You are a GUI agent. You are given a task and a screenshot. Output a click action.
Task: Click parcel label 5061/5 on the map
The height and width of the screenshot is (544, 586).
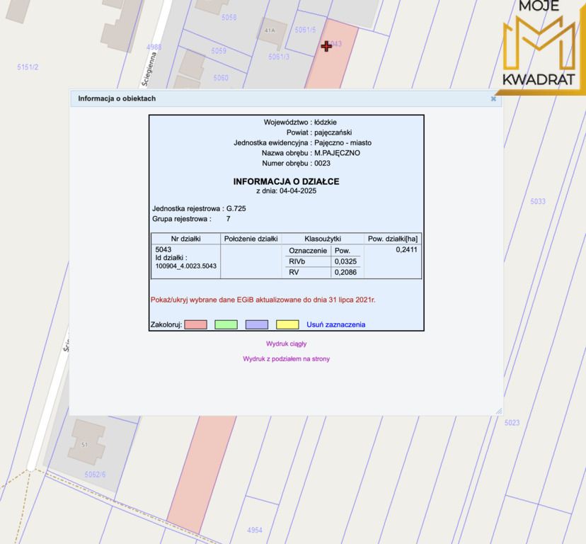click(x=305, y=30)
